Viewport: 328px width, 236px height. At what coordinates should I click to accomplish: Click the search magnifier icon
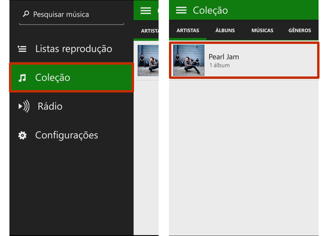(26, 14)
